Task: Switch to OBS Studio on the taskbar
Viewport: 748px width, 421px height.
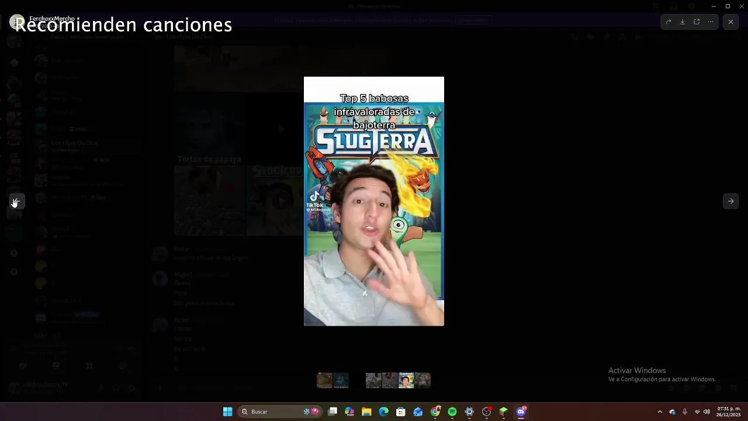Action: click(x=487, y=412)
